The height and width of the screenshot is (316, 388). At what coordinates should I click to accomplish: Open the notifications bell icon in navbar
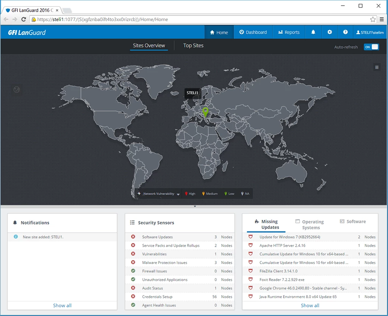(x=313, y=32)
